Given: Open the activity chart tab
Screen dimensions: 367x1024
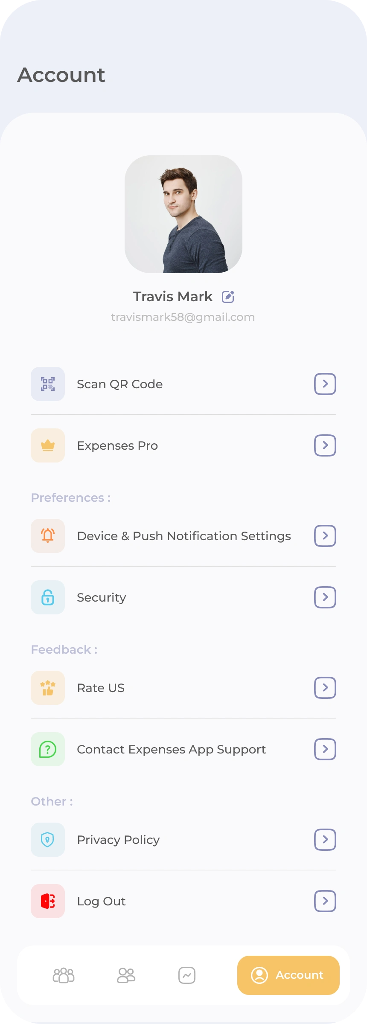Looking at the screenshot, I should 187,975.
